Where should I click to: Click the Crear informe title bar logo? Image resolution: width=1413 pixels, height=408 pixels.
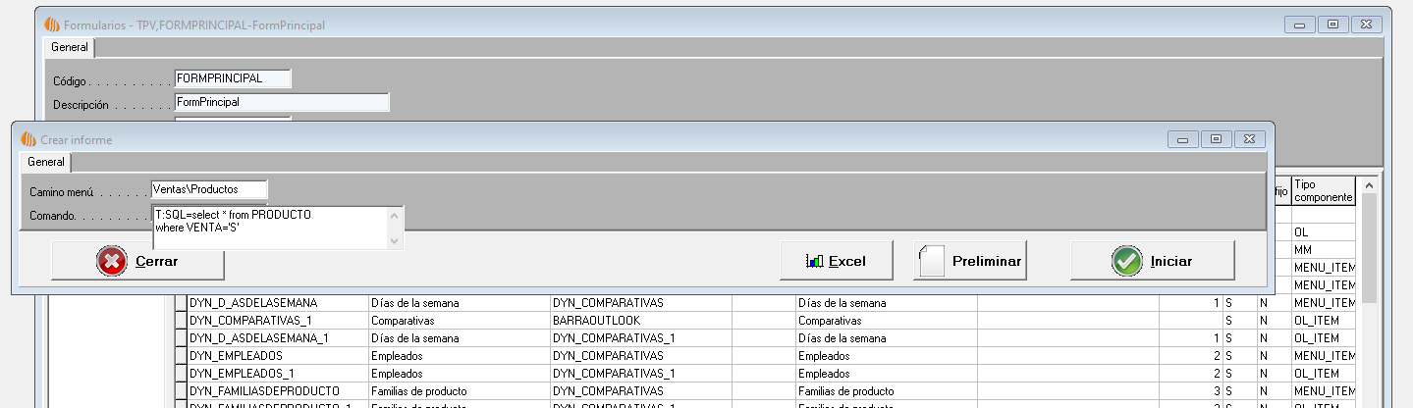[x=28, y=140]
